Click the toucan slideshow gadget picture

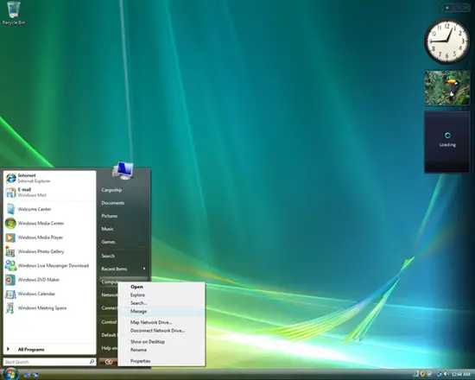tap(447, 88)
